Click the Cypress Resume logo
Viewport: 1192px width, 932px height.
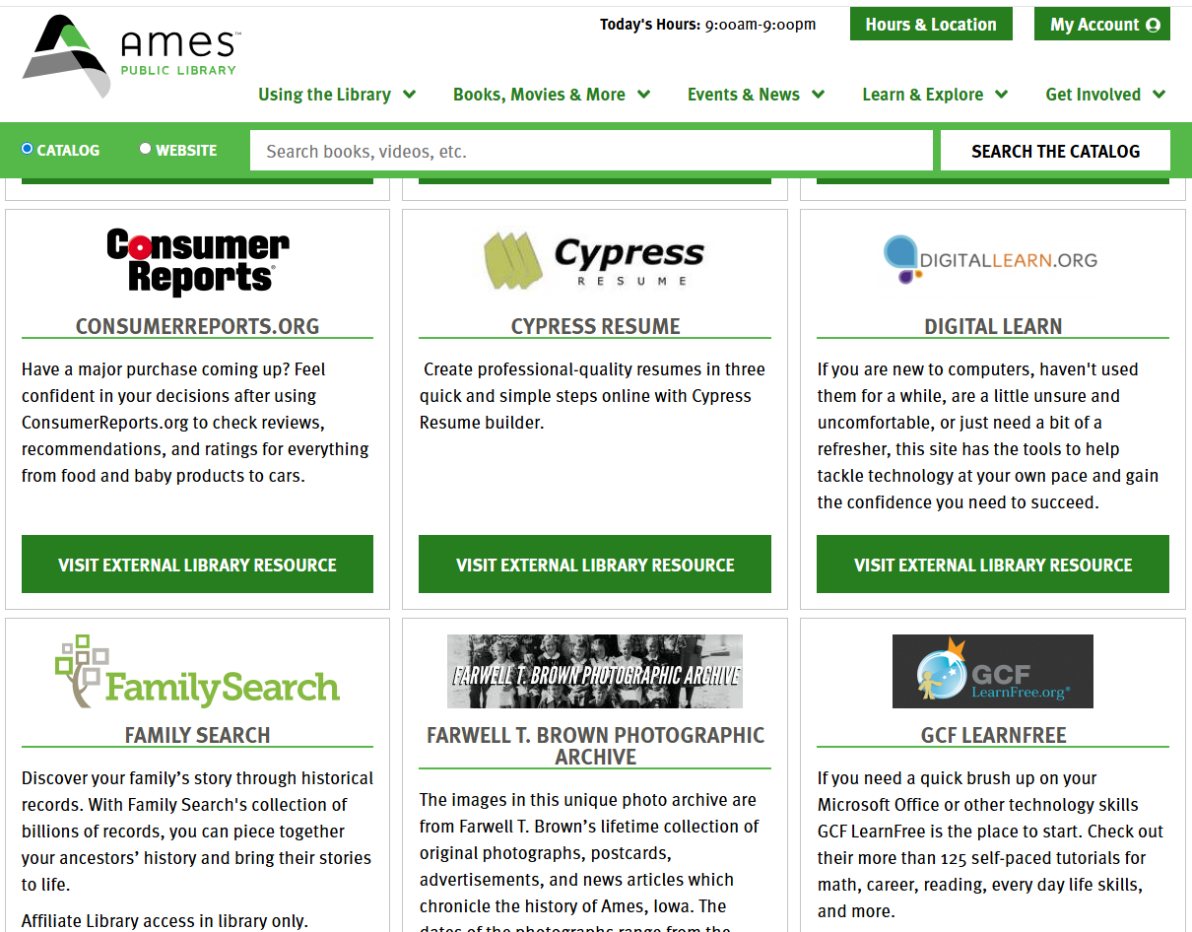tap(594, 262)
